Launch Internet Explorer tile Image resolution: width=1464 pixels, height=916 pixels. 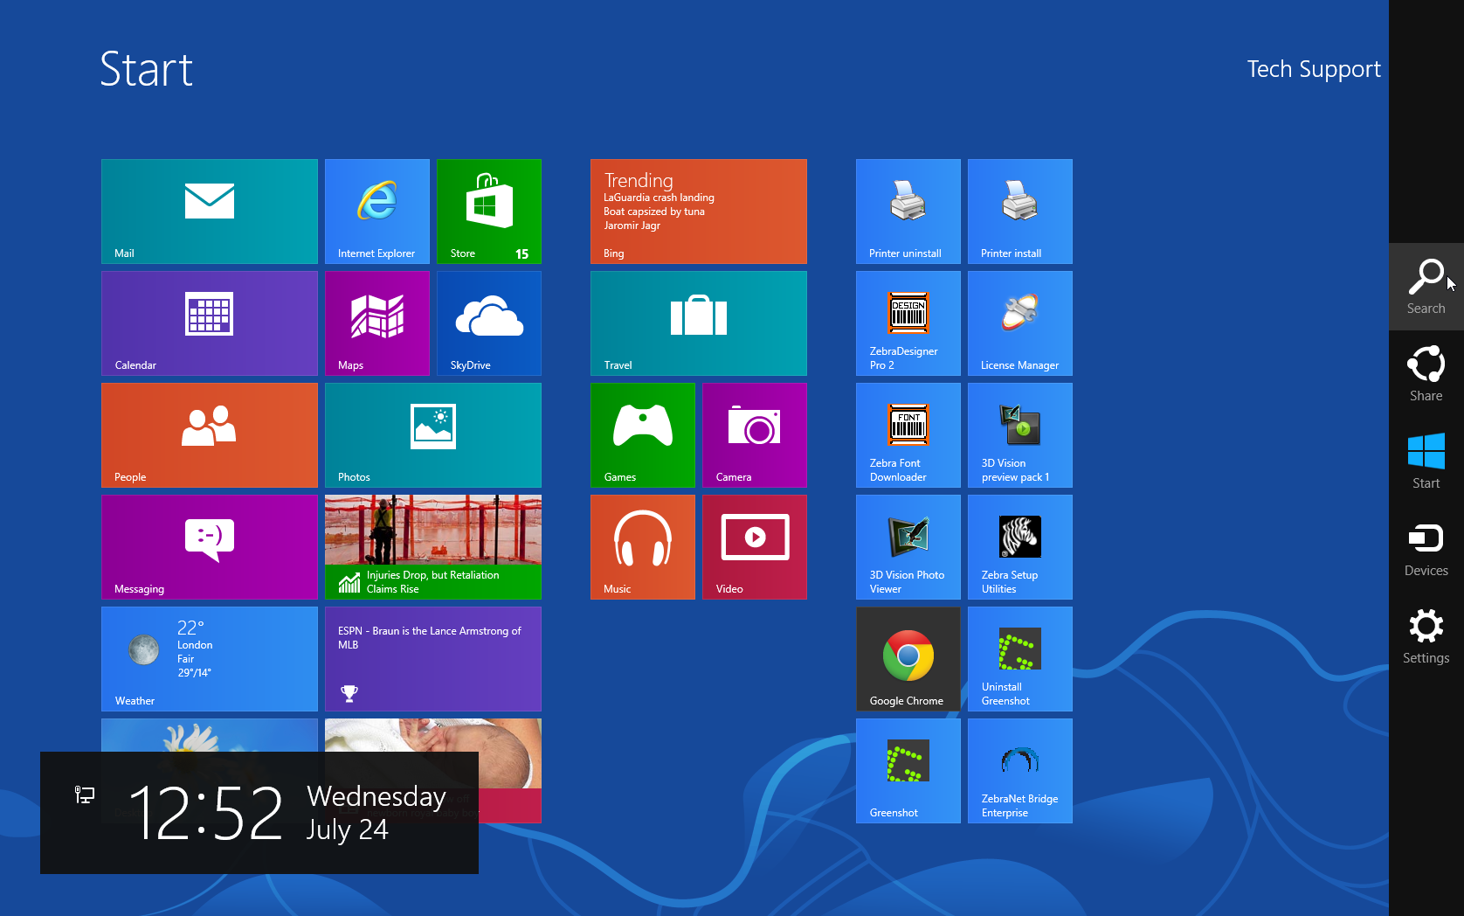(x=377, y=211)
